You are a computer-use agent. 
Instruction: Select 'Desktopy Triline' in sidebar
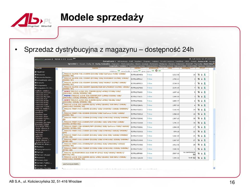click(x=42, y=124)
